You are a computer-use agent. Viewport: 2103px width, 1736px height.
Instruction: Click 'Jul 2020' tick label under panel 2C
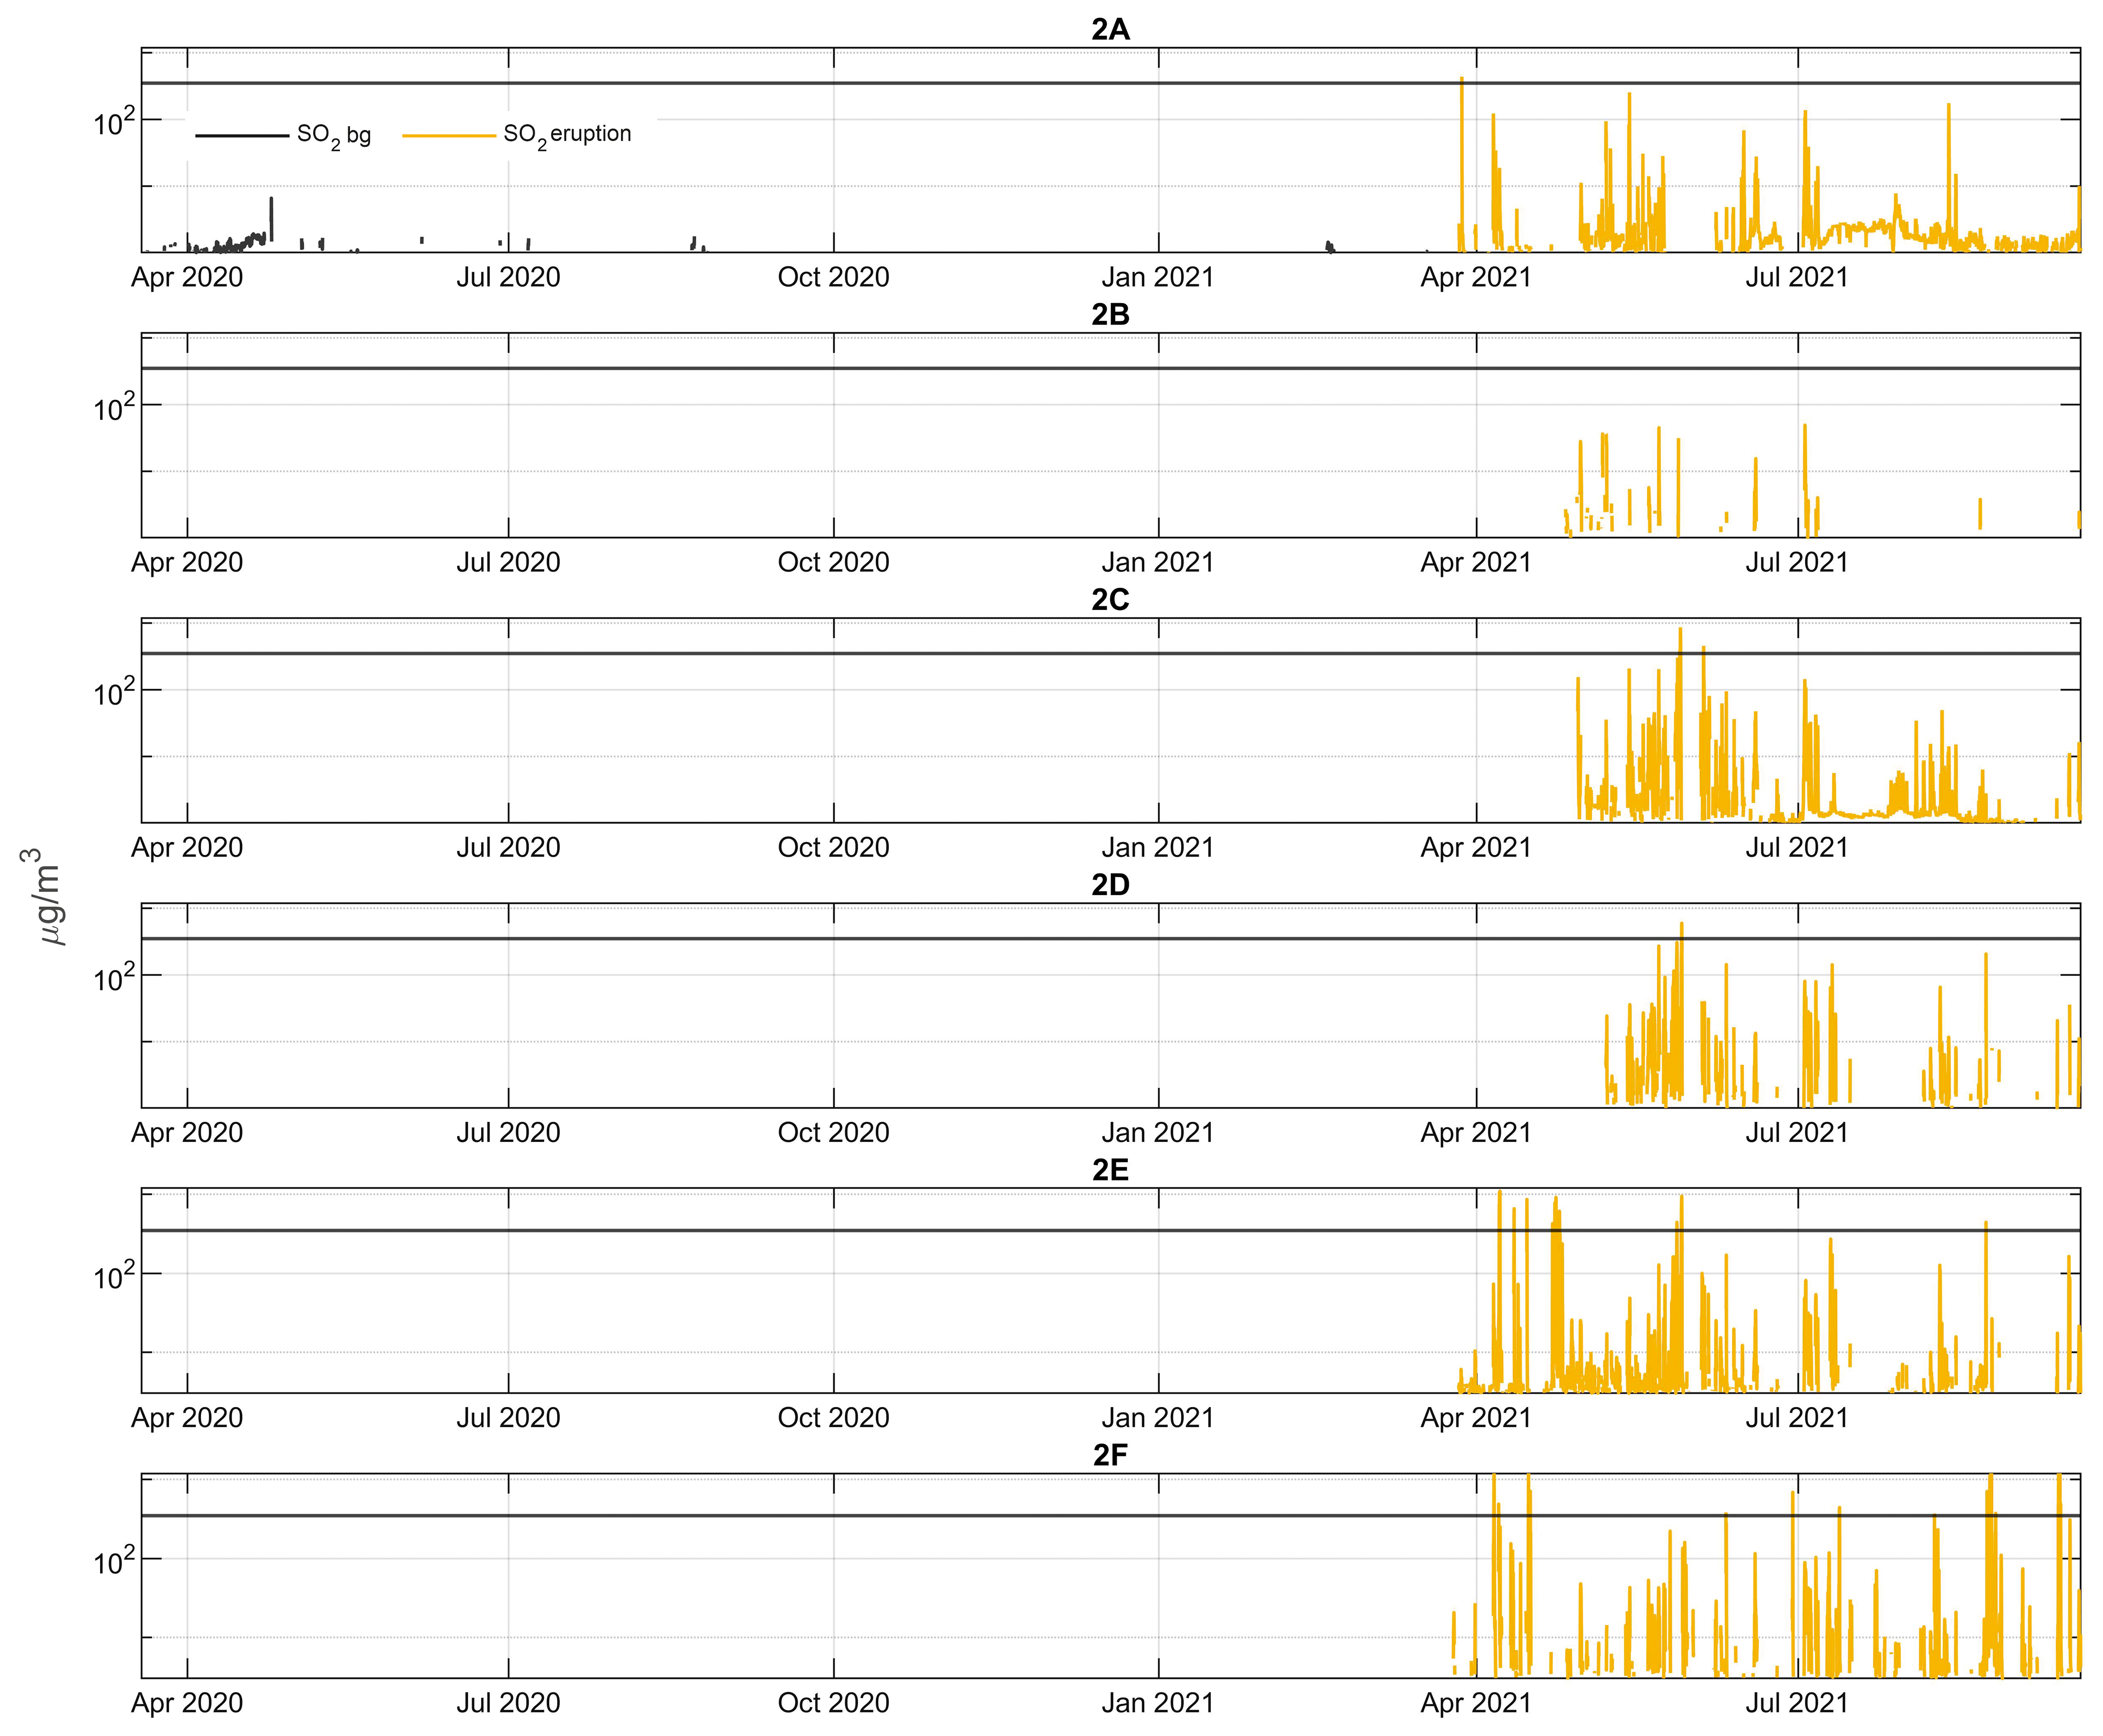[508, 847]
